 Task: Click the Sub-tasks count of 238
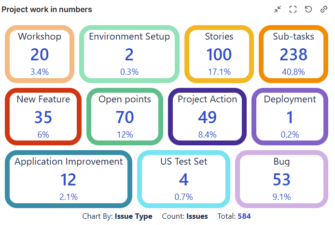(x=293, y=55)
